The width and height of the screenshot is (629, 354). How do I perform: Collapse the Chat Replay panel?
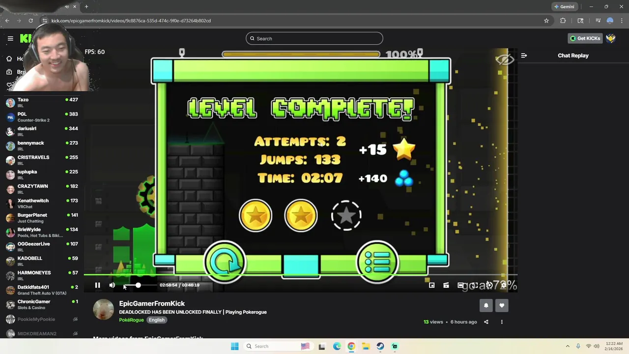(524, 56)
